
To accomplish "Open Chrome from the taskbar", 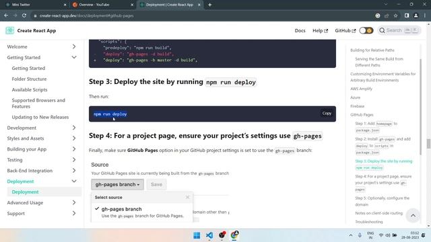I will point(234,235).
